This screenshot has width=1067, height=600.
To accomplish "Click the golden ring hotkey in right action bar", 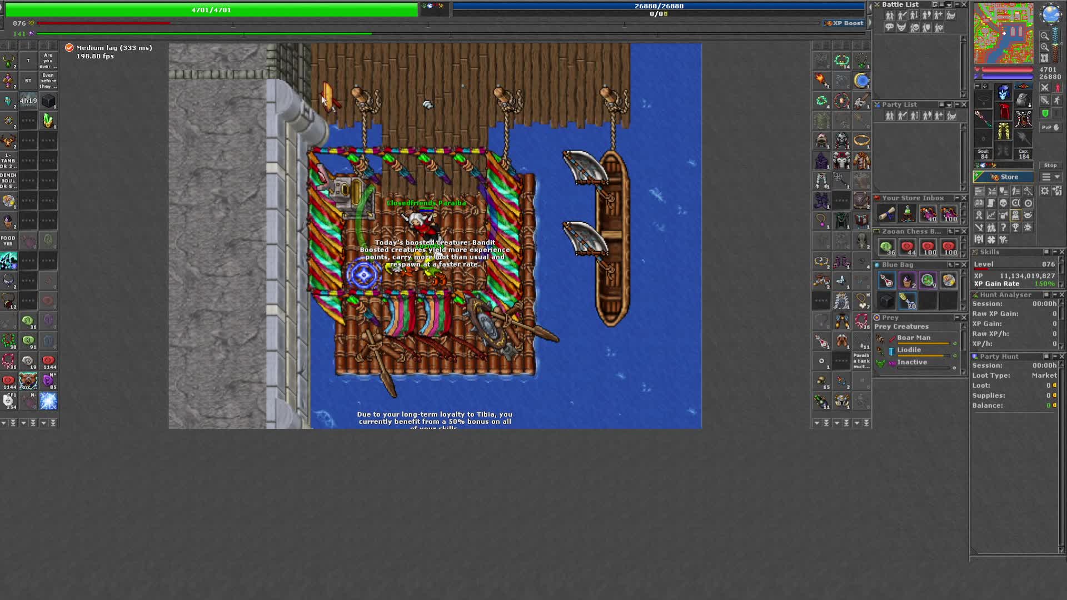I will (861, 141).
